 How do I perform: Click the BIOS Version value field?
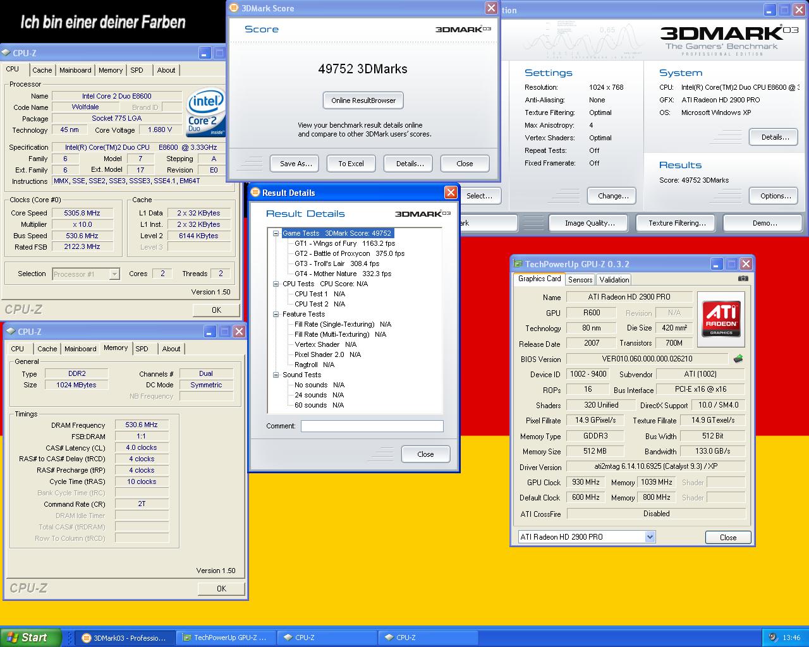pos(647,359)
